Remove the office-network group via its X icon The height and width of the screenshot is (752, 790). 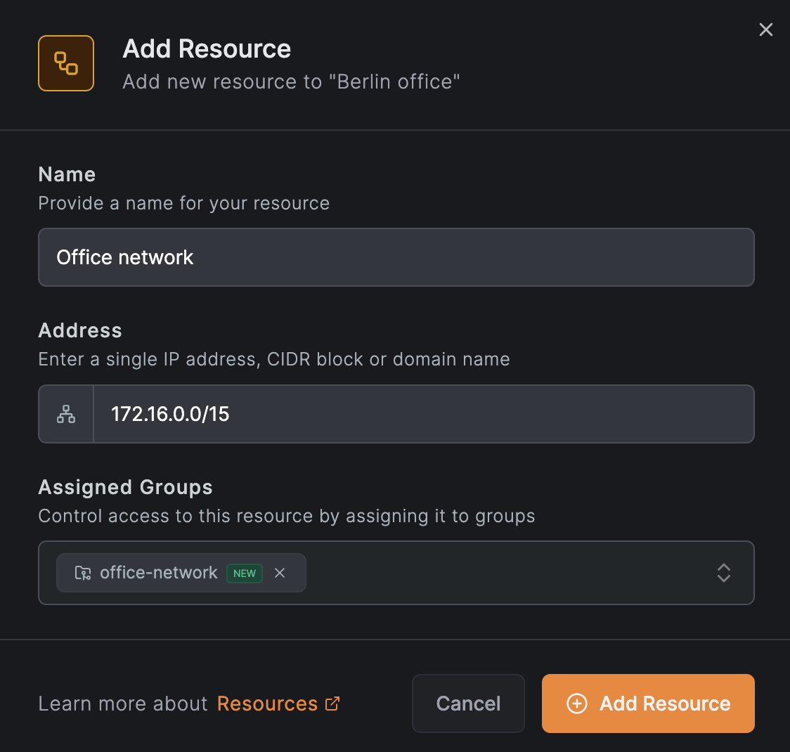(280, 573)
